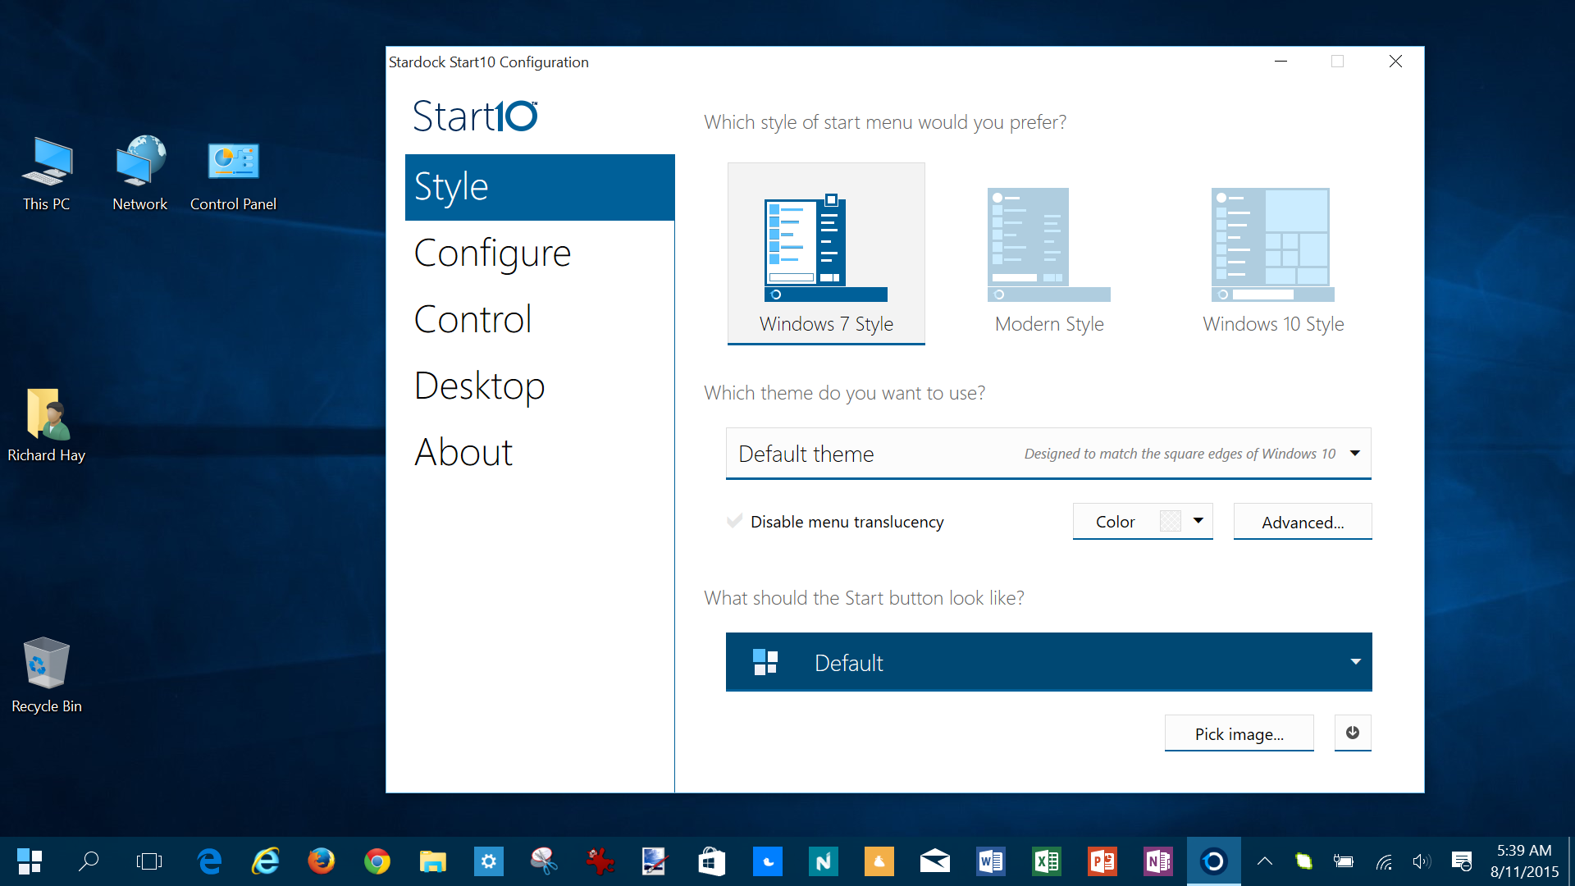Pick the Windows 10 Style menu icon
The image size is (1575, 886).
click(x=1272, y=246)
